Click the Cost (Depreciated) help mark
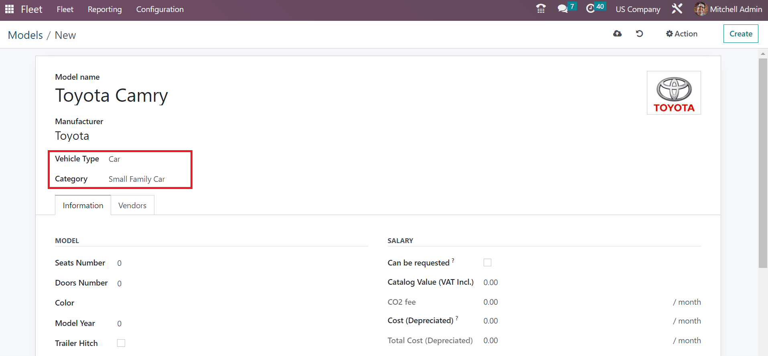Image resolution: width=768 pixels, height=356 pixels. [x=457, y=318]
